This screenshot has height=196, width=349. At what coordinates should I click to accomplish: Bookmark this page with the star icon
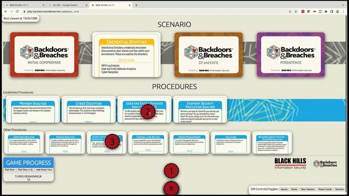(296, 11)
